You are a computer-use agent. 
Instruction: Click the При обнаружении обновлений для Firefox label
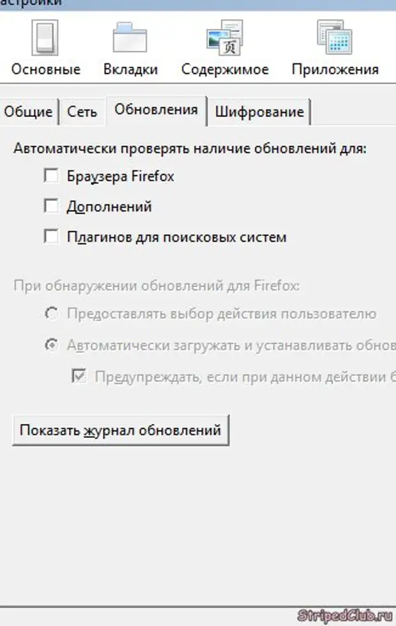pyautogui.click(x=156, y=285)
